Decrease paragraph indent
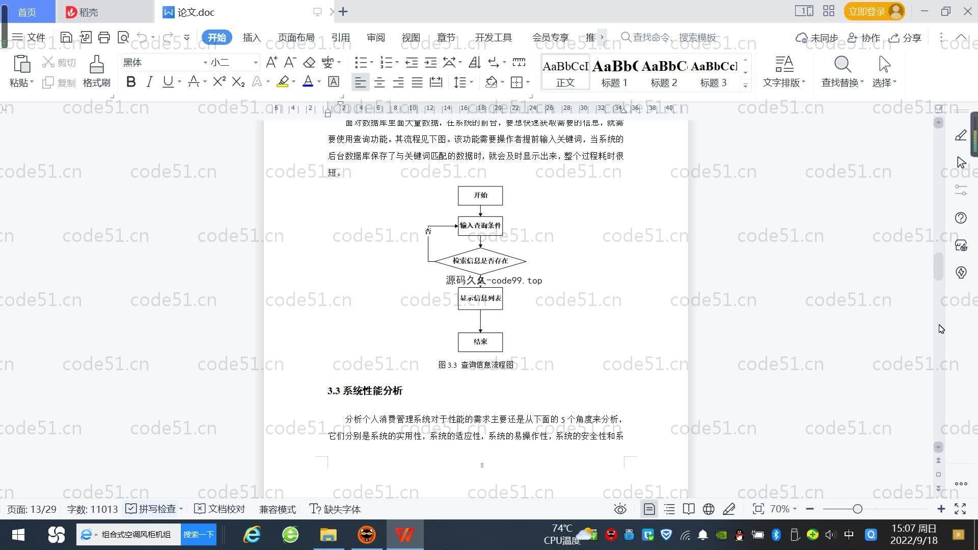 [x=412, y=62]
